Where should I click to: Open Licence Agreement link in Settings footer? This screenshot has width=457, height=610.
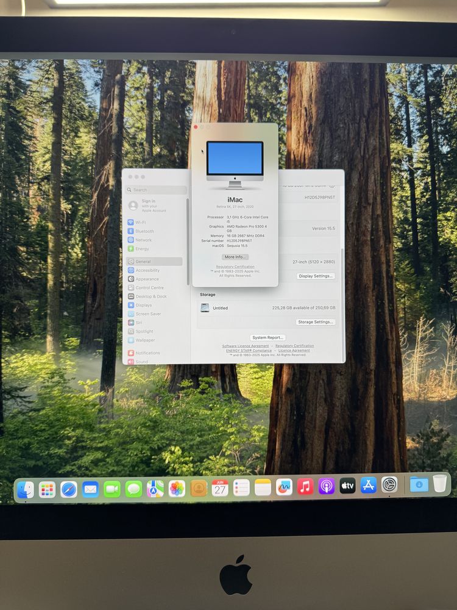(x=294, y=351)
